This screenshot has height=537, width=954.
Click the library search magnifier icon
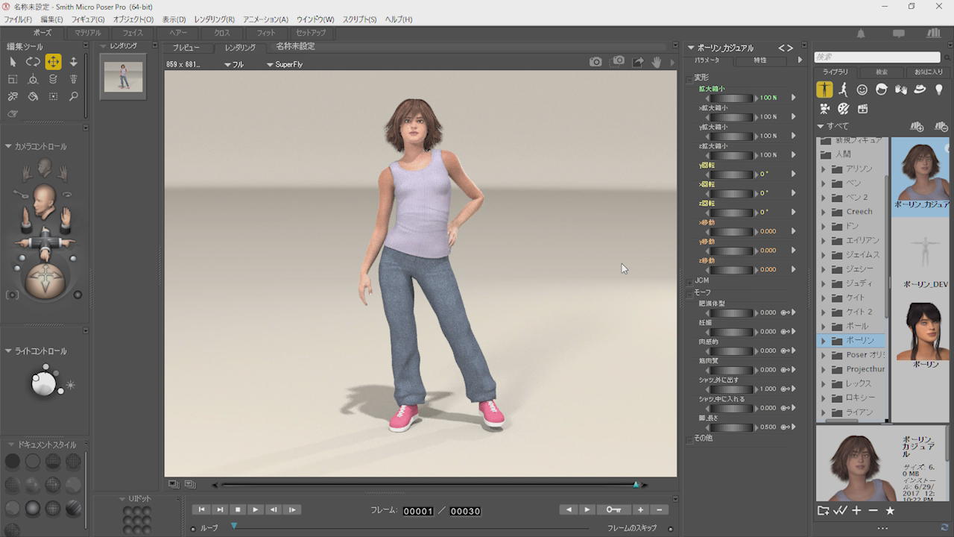pos(947,57)
